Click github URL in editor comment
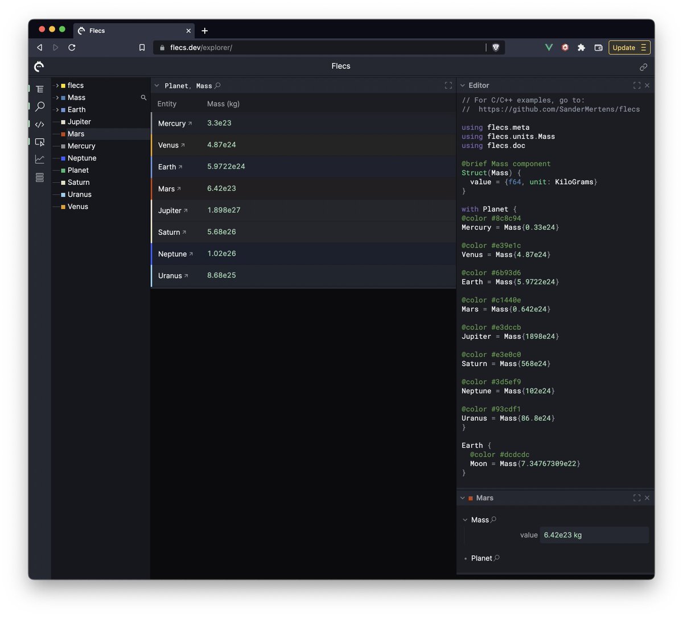Screen dimensions: 683x617 coord(559,109)
